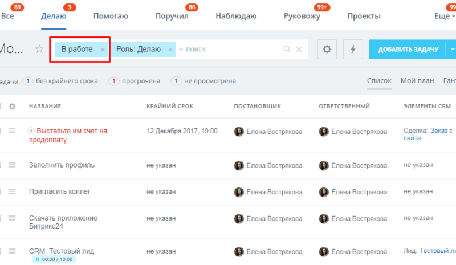Click drag-handle menu icon for "Заполнить профиль"
The width and height of the screenshot is (456, 265).
13,165
